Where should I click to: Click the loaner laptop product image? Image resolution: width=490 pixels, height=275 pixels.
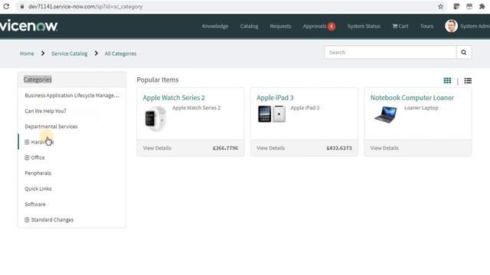pos(386,115)
